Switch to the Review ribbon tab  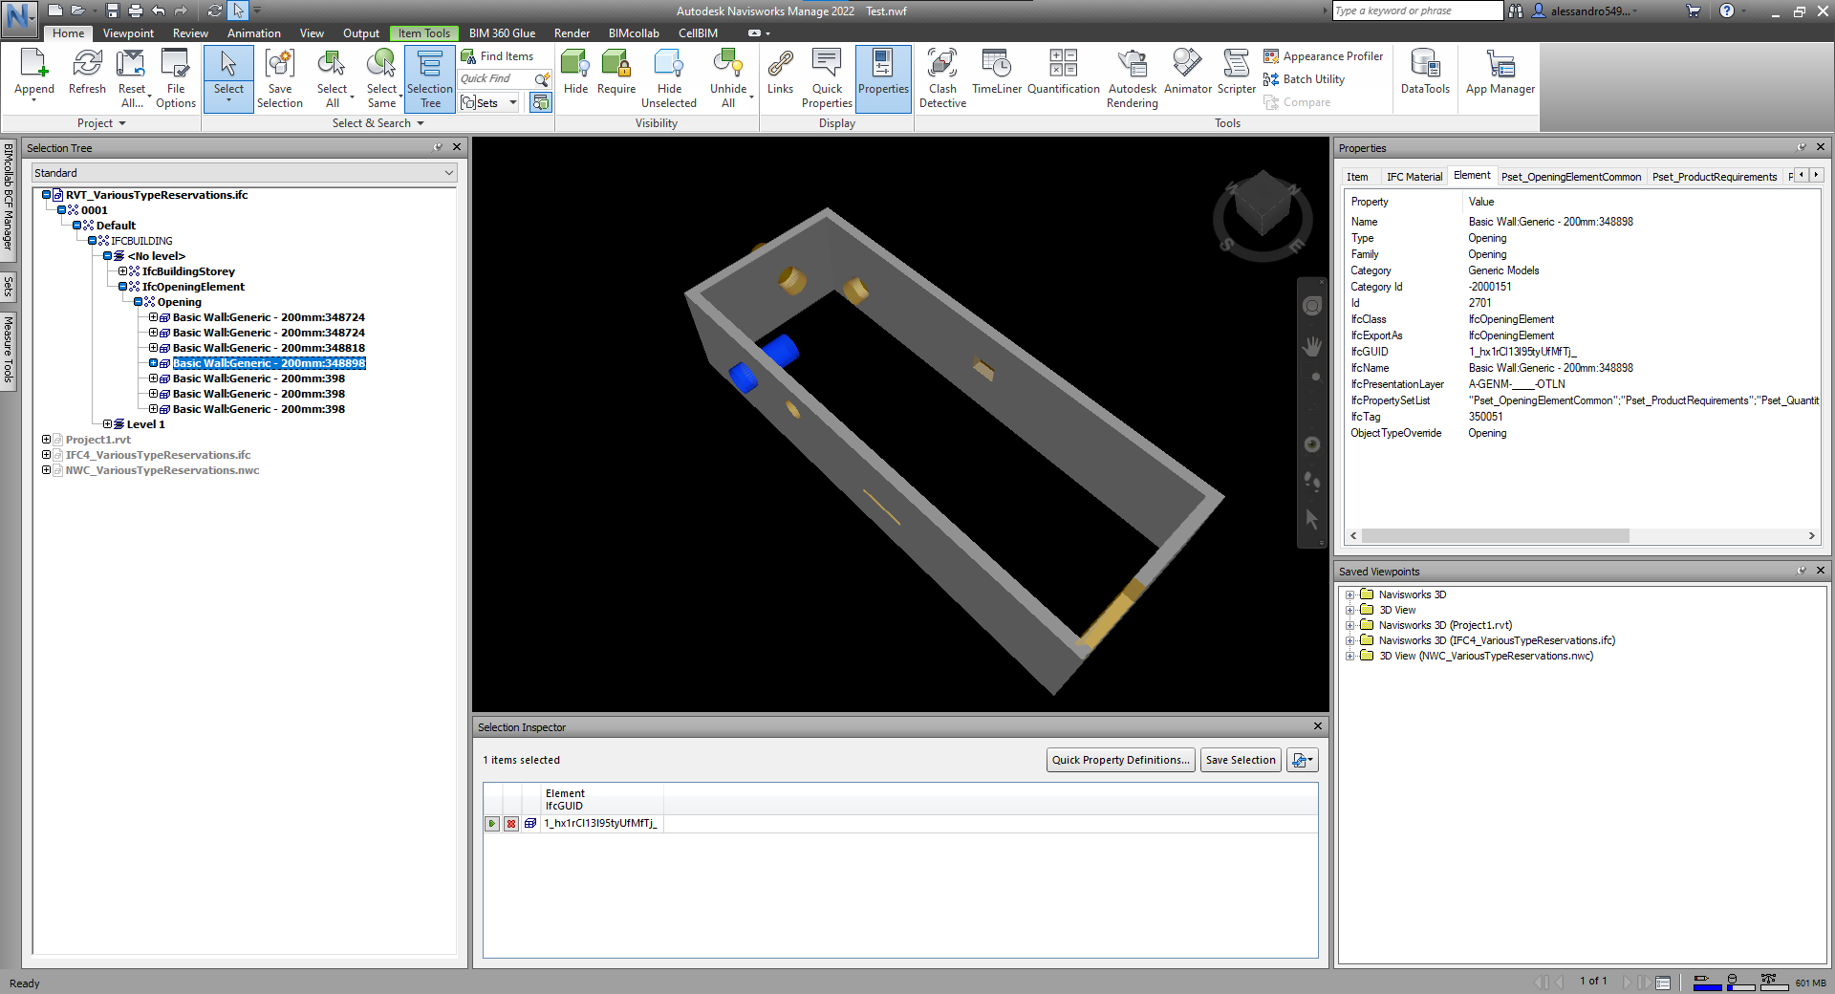point(190,33)
